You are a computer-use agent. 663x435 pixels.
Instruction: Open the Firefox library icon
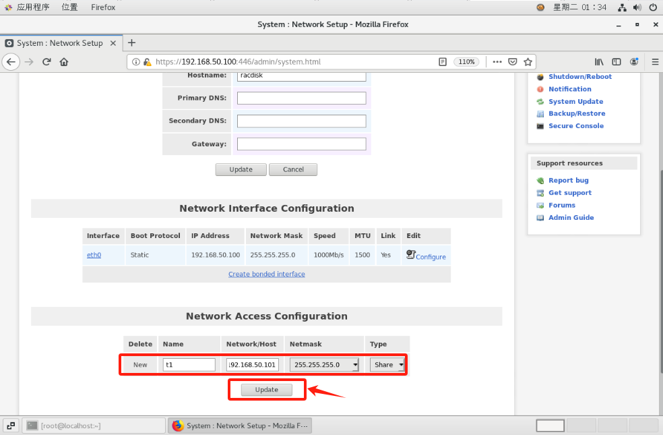[x=599, y=62]
